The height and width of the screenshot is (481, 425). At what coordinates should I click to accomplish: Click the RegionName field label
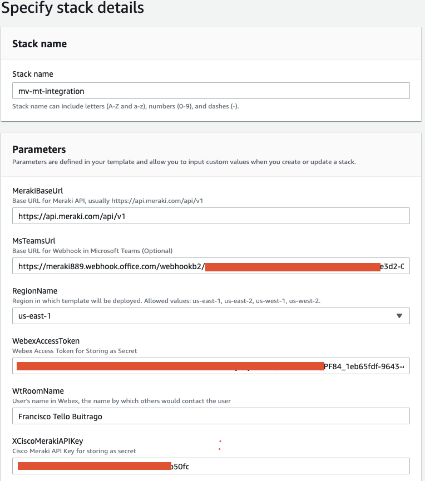[34, 291]
